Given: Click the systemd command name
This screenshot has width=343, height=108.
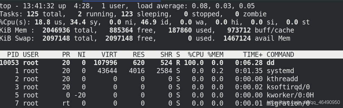Looking at the screenshot, I should [x=280, y=71].
